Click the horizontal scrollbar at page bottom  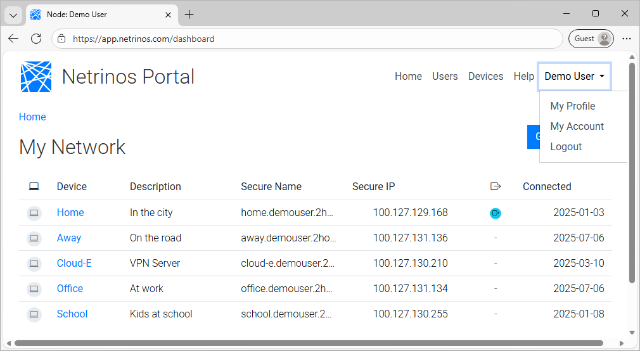click(x=317, y=343)
